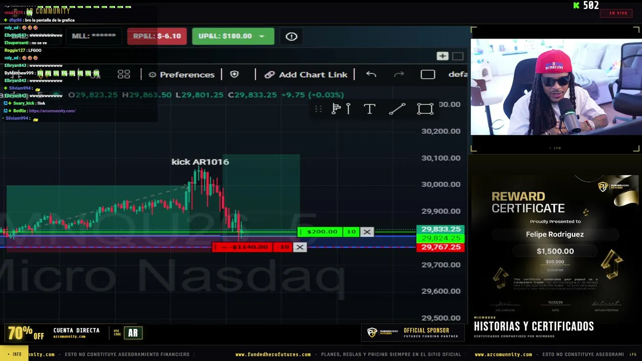The height and width of the screenshot is (361, 642).
Task: Undo the last chart action
Action: 371,75
